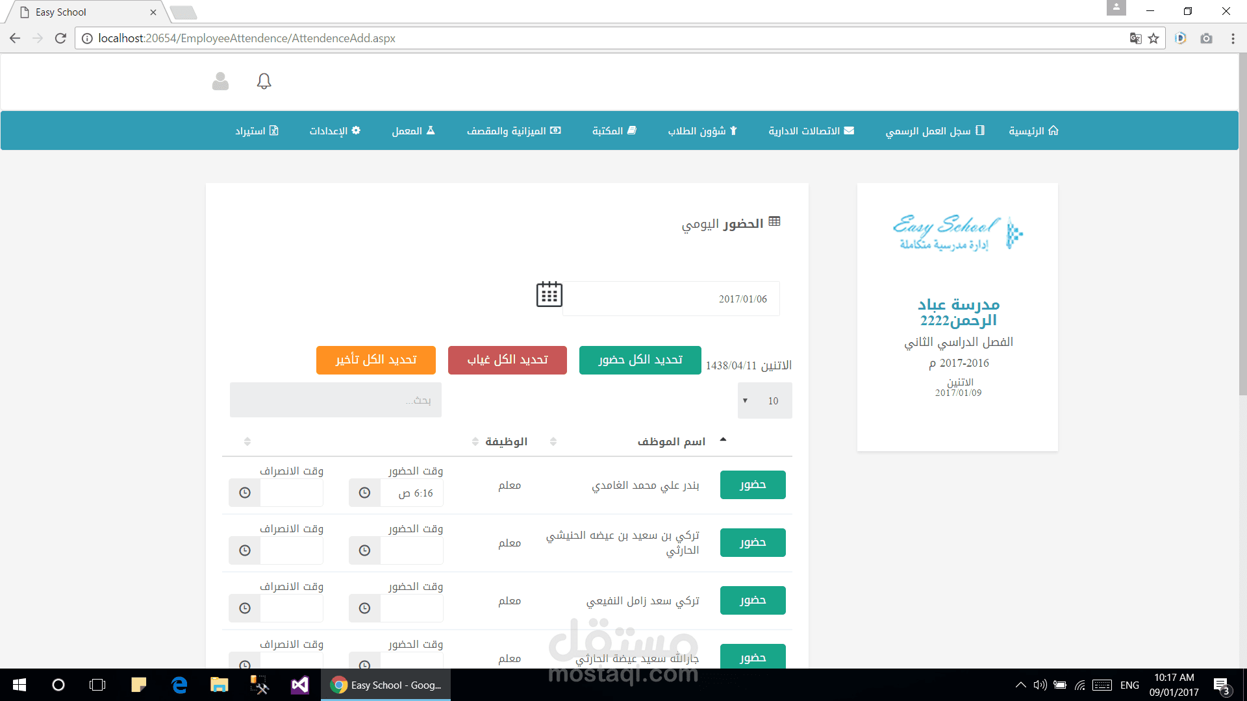Screen dimensions: 1247x701
Task: Click clock icon for second row arrival time
Action: tap(365, 551)
